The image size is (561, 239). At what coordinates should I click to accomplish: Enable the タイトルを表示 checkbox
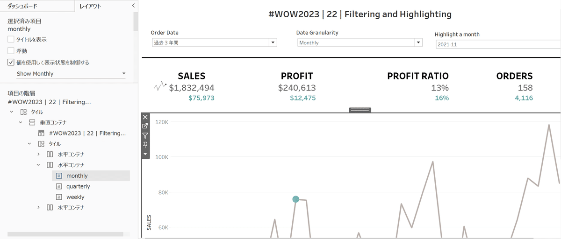(11, 40)
